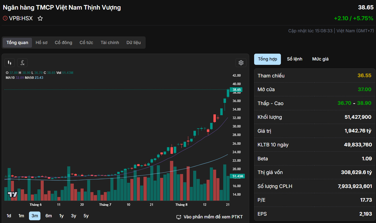Click the 38.65 price label on axis
This screenshot has width=376, height=223.
coord(236,89)
